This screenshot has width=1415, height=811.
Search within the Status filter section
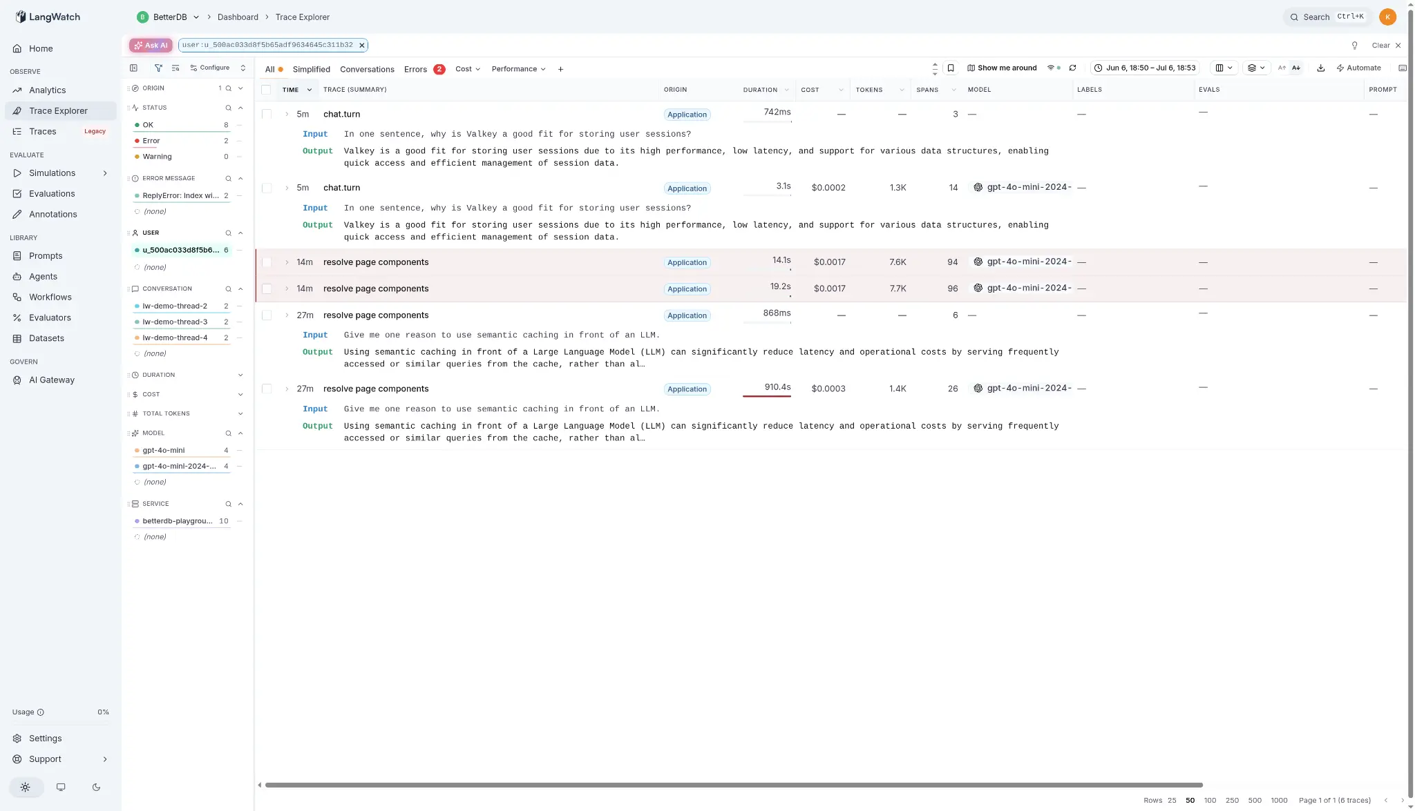(x=228, y=108)
